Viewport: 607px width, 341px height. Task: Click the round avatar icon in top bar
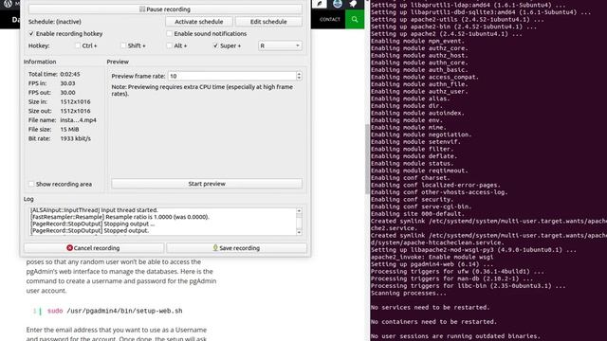(x=338, y=4)
